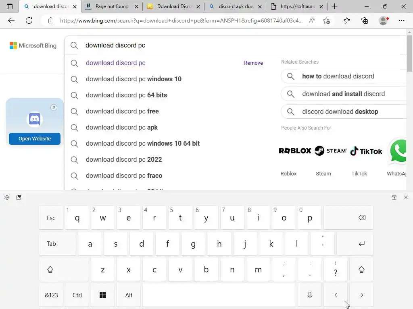The image size is (413, 309).
Task: Switch to &123 symbols layout
Action: click(51, 295)
